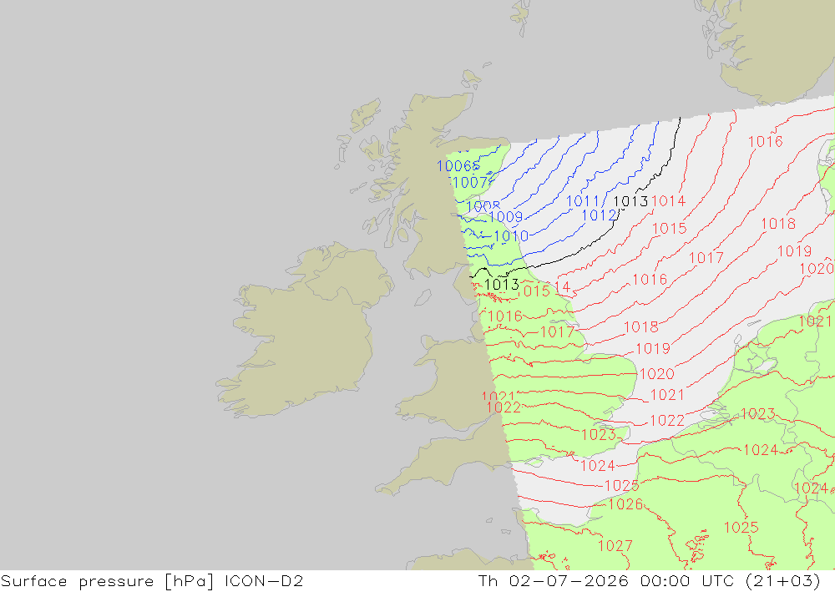Select the 1021 sea label above the 1022
Screen dimensions: 835x612
668,395
